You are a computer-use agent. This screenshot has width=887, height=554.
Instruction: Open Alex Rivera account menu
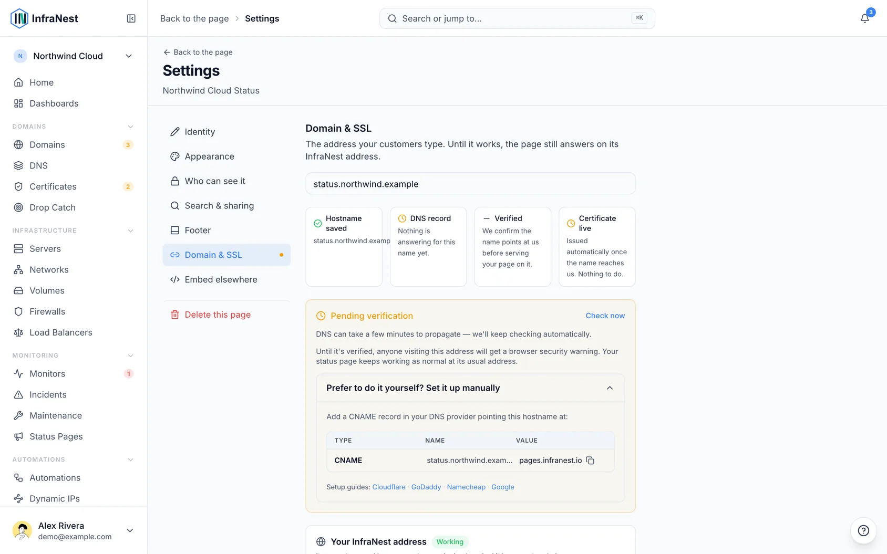click(74, 530)
